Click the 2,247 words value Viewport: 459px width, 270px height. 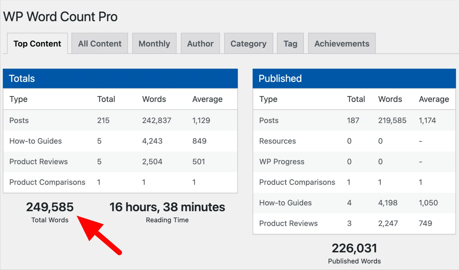388,223
